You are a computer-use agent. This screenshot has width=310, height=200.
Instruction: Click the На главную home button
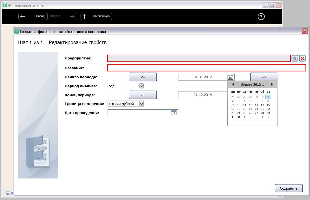tap(97, 16)
